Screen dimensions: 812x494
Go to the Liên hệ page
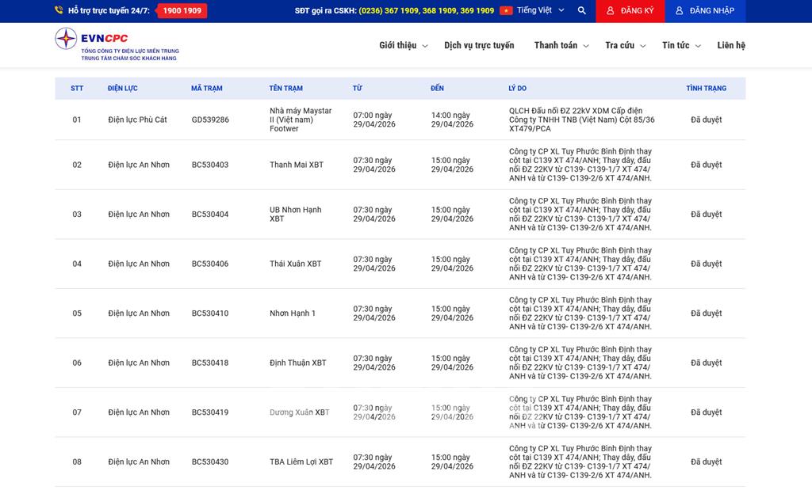pos(731,46)
